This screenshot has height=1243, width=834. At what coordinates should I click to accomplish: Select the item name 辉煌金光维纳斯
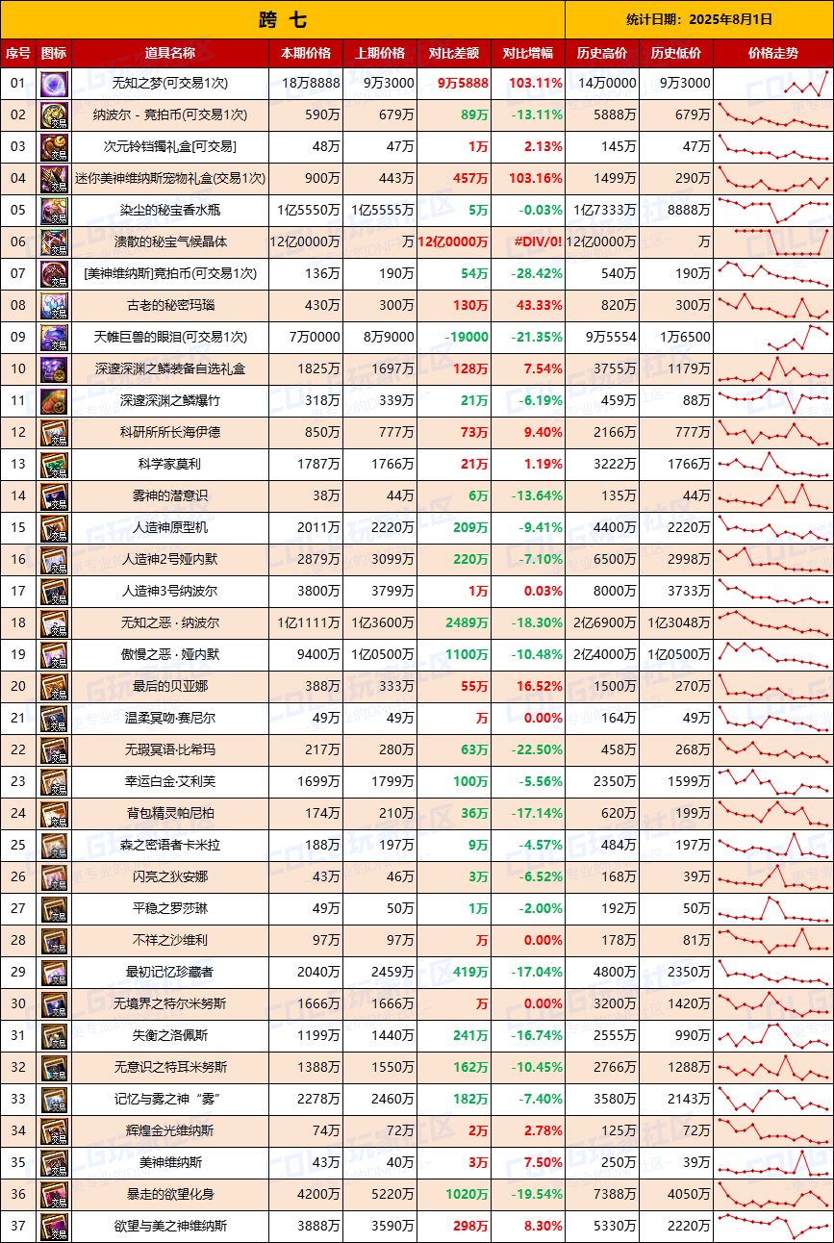tap(170, 1131)
